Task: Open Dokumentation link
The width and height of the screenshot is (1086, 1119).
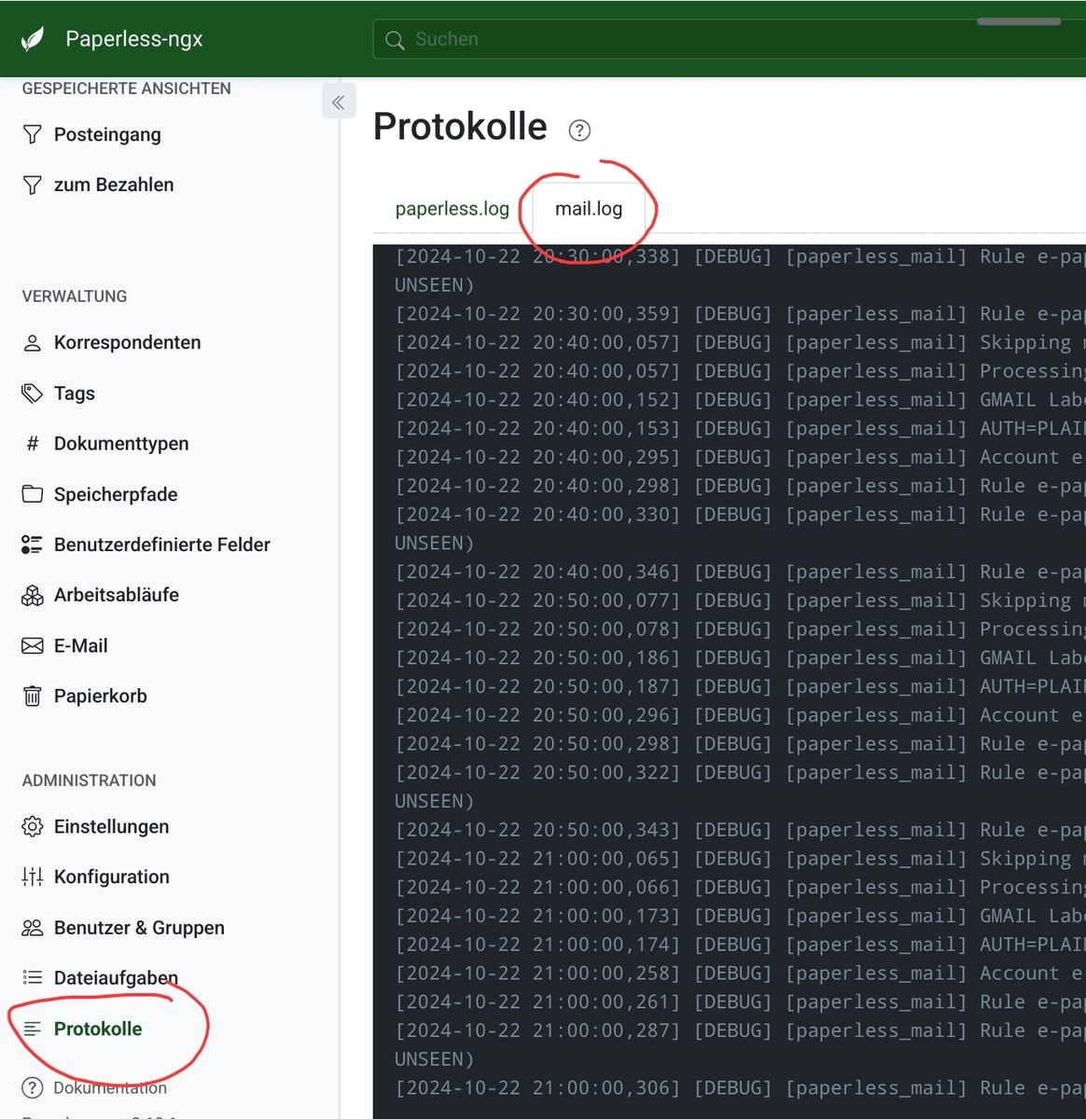Action: 110,1087
